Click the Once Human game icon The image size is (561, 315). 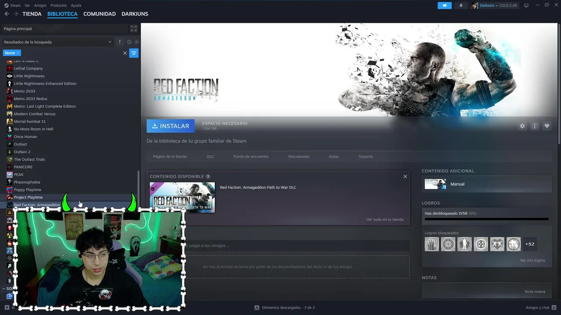click(x=10, y=136)
